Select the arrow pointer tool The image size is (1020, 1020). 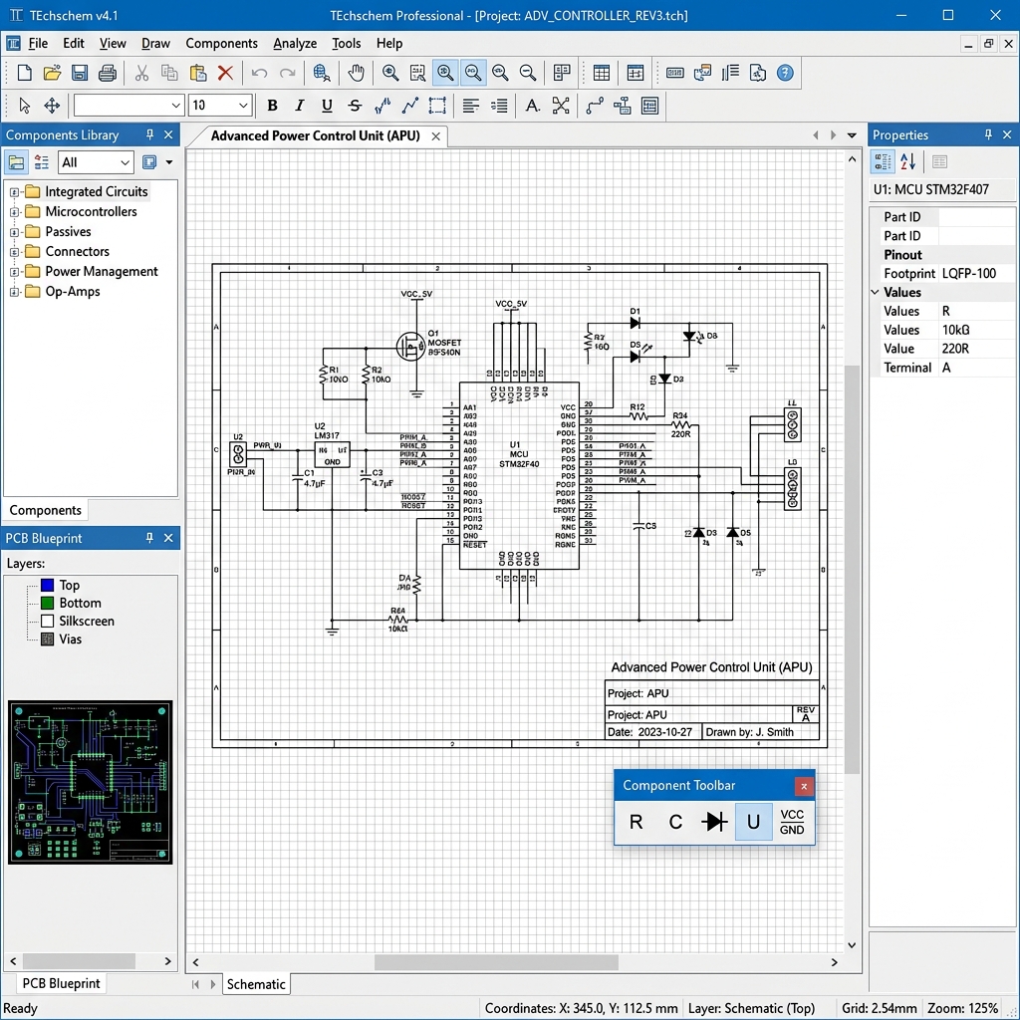[x=25, y=106]
